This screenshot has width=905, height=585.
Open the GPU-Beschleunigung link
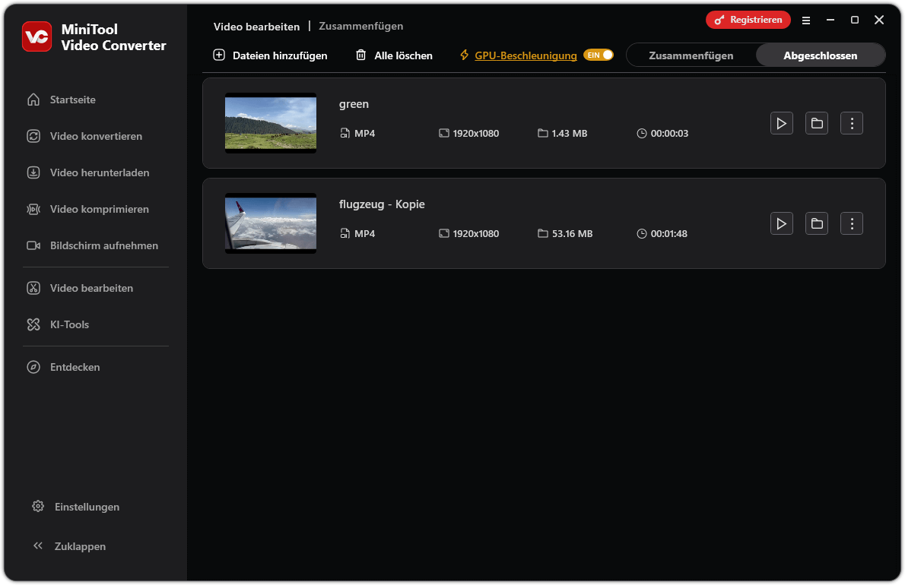[x=526, y=55]
